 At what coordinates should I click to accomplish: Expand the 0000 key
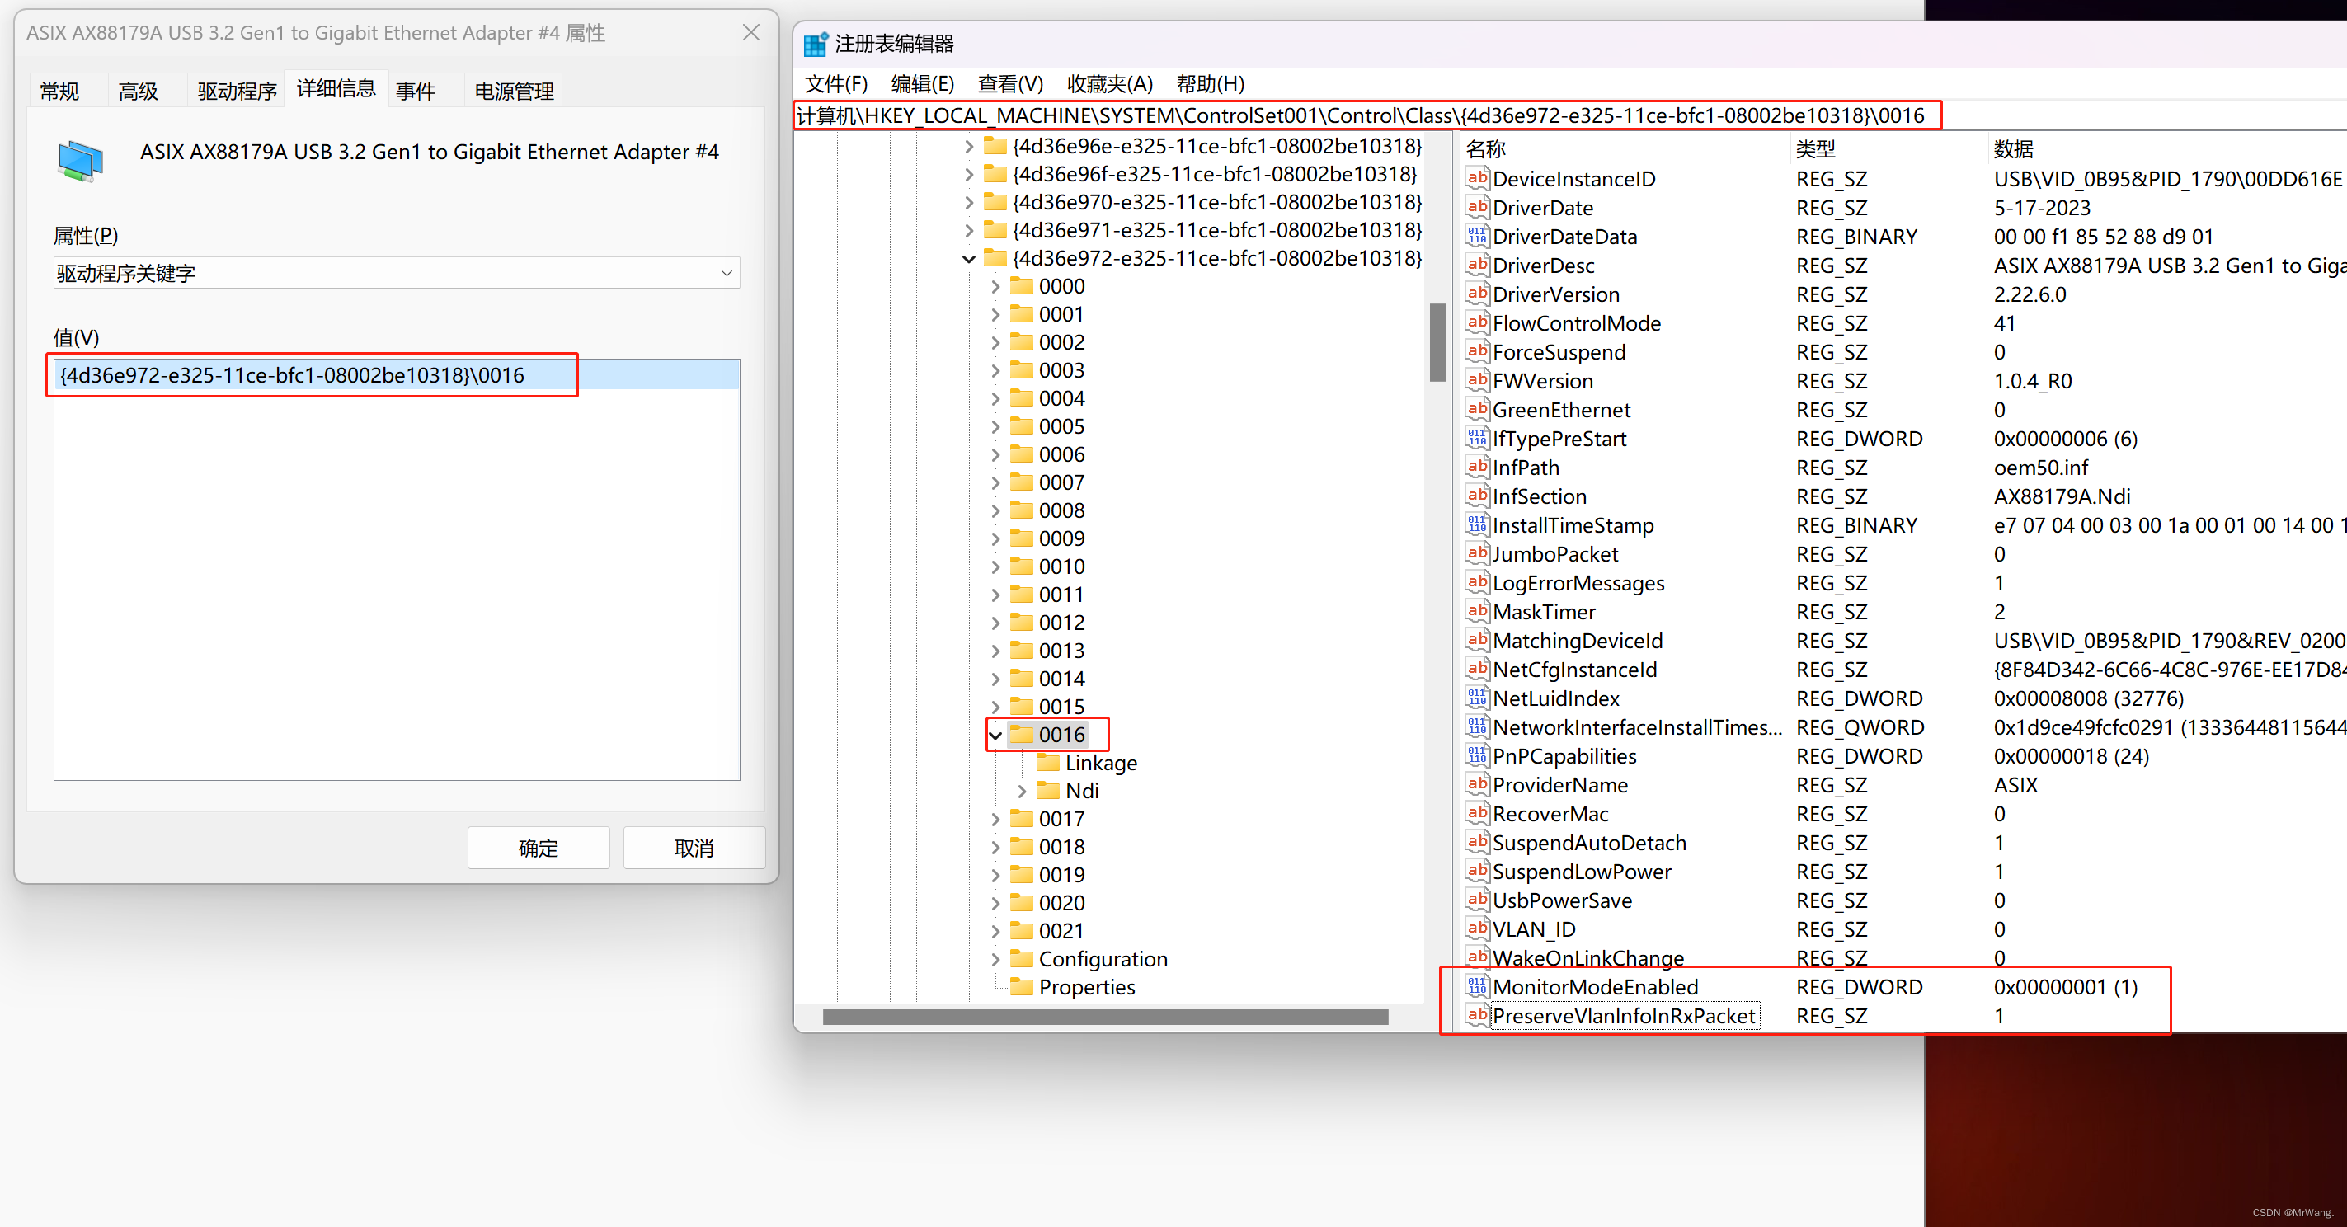995,287
